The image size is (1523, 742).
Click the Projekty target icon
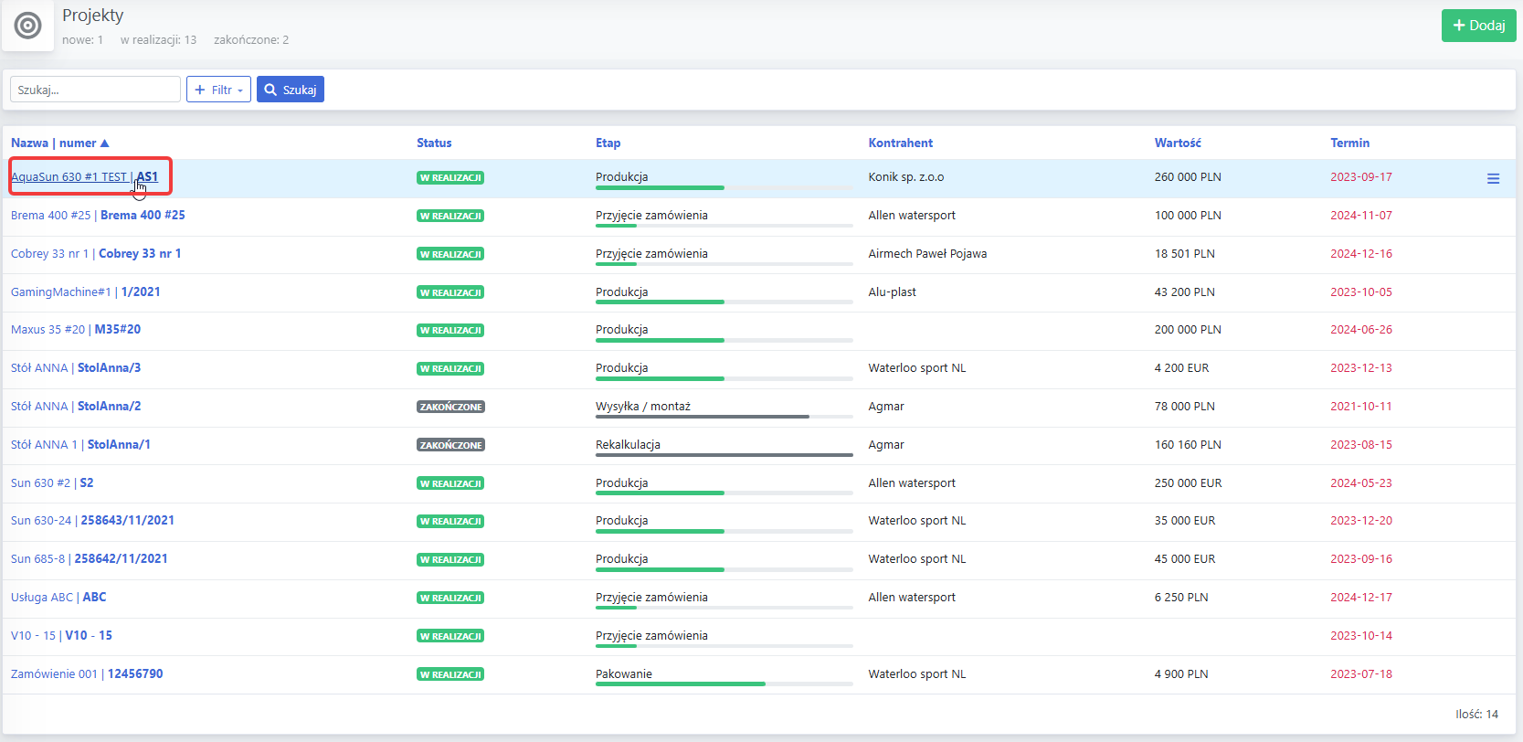click(28, 26)
